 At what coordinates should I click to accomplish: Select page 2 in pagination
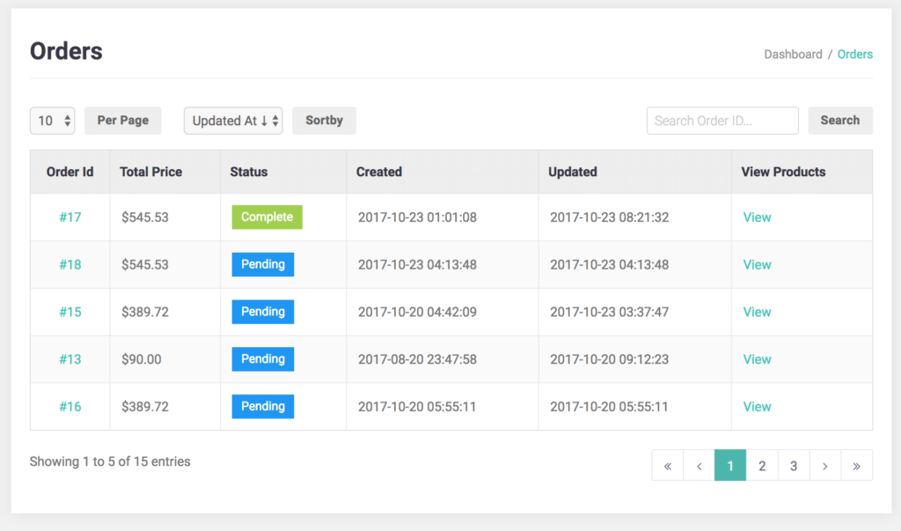click(762, 466)
